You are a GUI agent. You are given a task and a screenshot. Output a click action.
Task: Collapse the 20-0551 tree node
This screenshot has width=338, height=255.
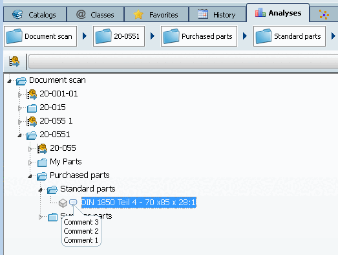[x=19, y=135]
